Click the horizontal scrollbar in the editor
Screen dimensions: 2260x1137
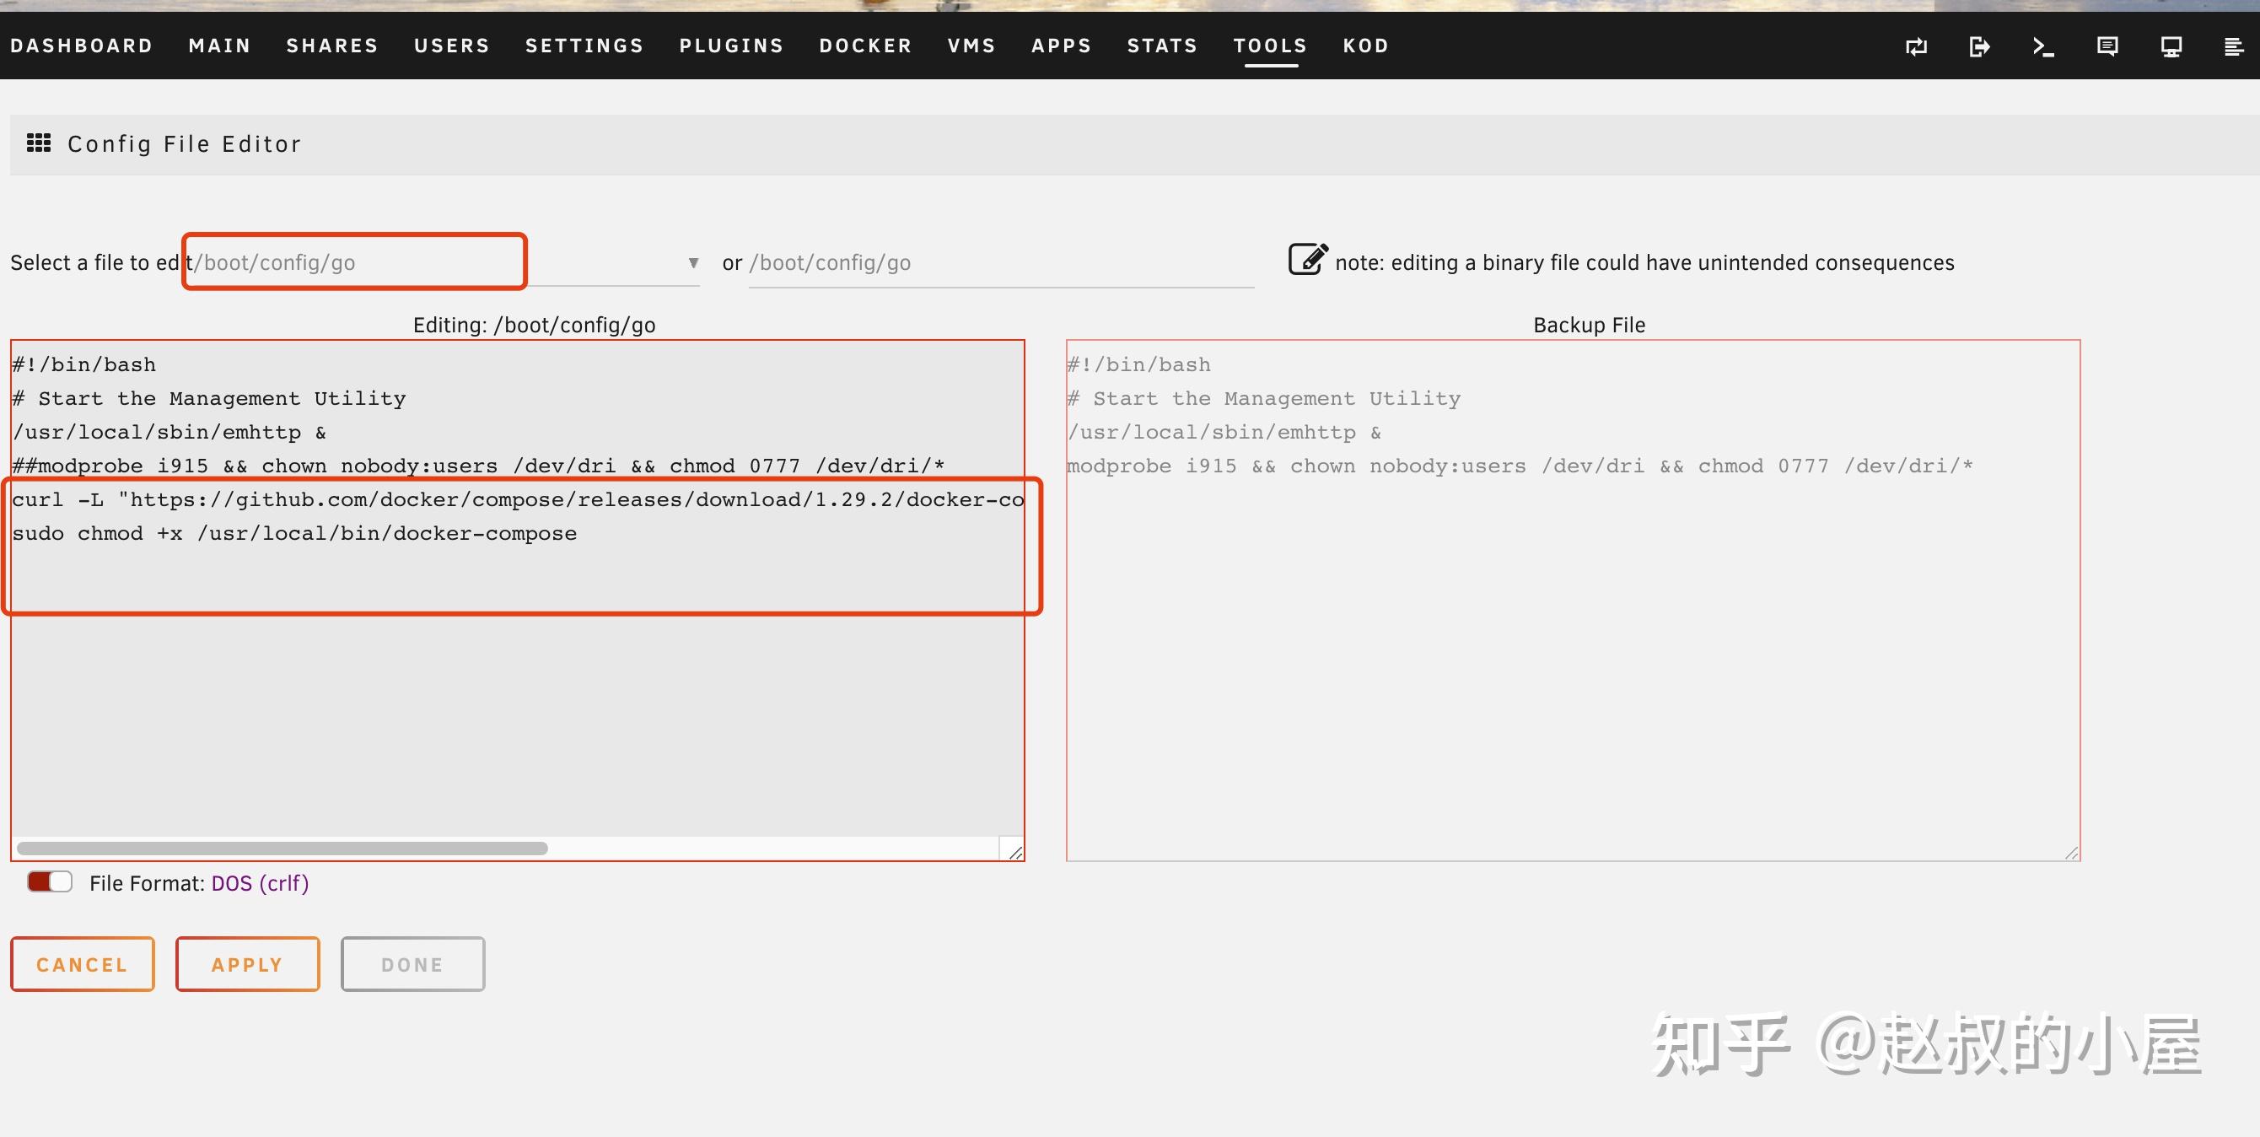click(x=282, y=849)
